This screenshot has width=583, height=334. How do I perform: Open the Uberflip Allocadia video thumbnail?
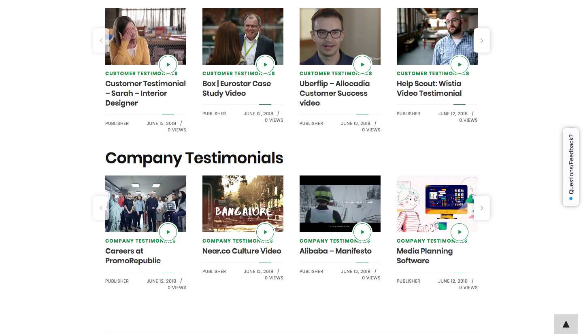tap(340, 36)
